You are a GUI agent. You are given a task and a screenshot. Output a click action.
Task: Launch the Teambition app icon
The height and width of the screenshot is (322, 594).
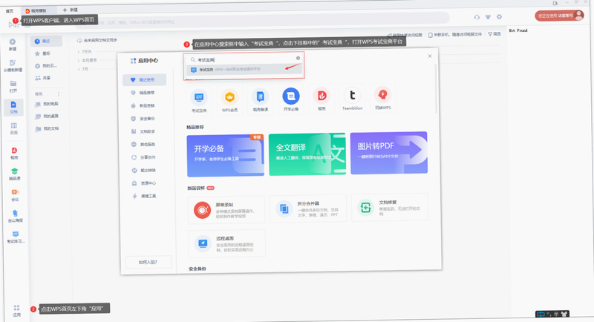tap(352, 96)
